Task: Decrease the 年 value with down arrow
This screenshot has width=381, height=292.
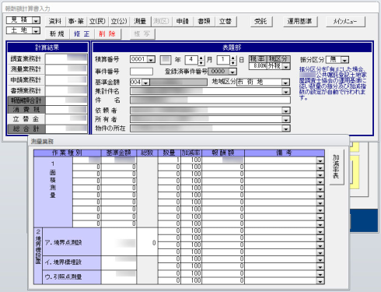Action: 201,62
